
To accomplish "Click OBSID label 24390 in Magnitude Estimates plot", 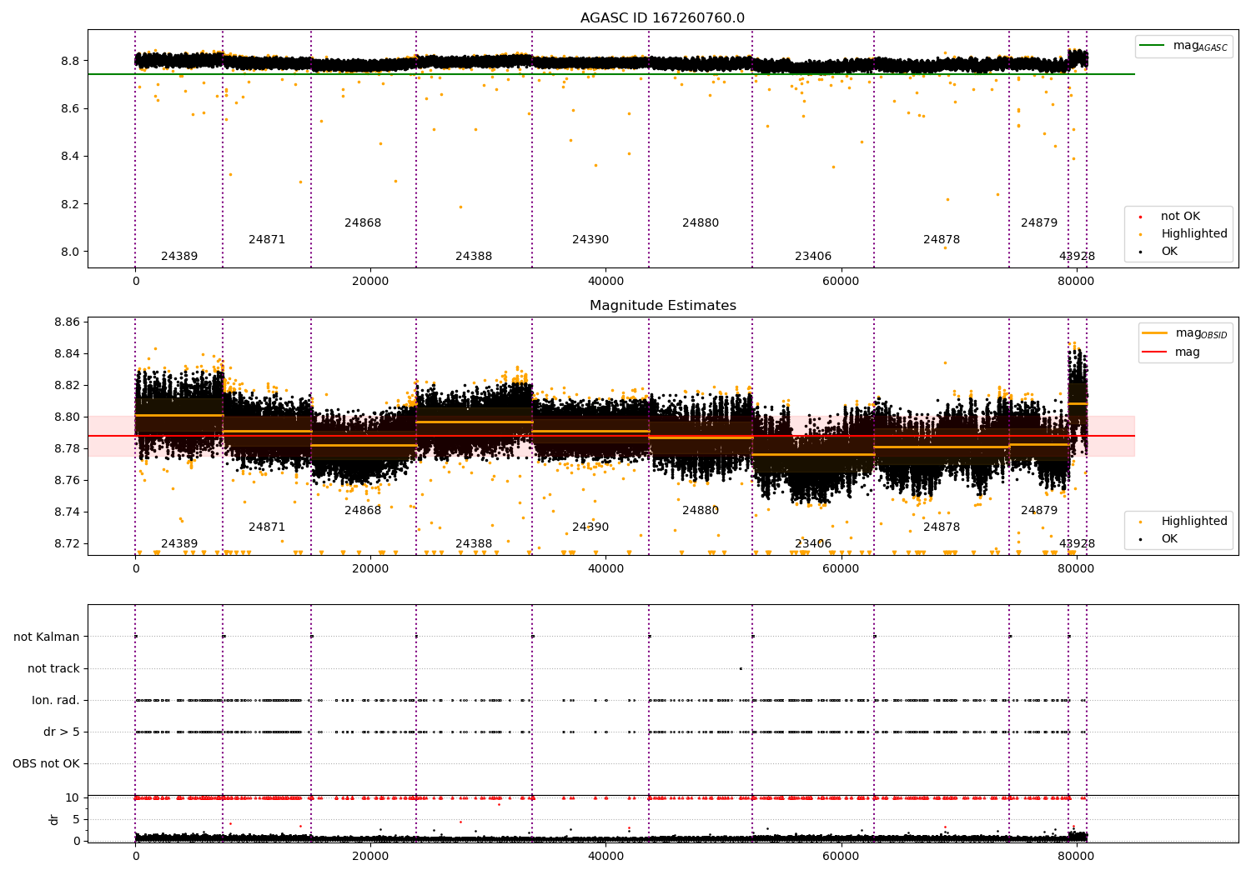I will [x=590, y=527].
